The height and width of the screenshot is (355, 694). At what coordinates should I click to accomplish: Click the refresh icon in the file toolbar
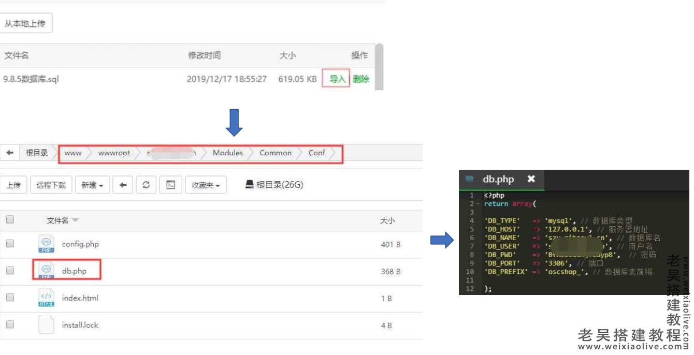146,185
